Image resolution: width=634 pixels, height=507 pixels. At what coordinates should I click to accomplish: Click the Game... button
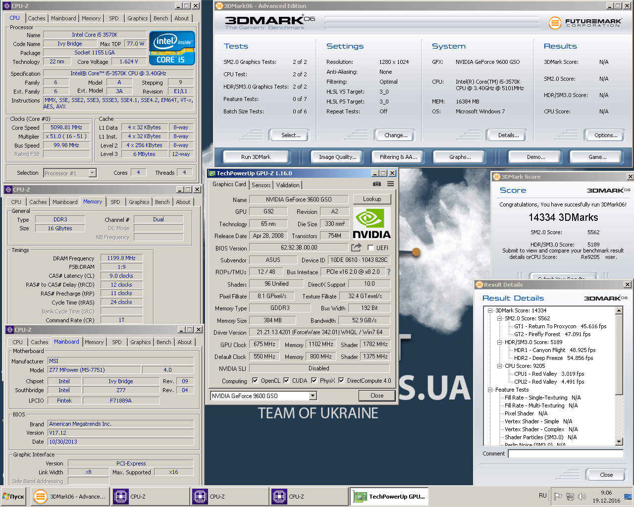(597, 157)
